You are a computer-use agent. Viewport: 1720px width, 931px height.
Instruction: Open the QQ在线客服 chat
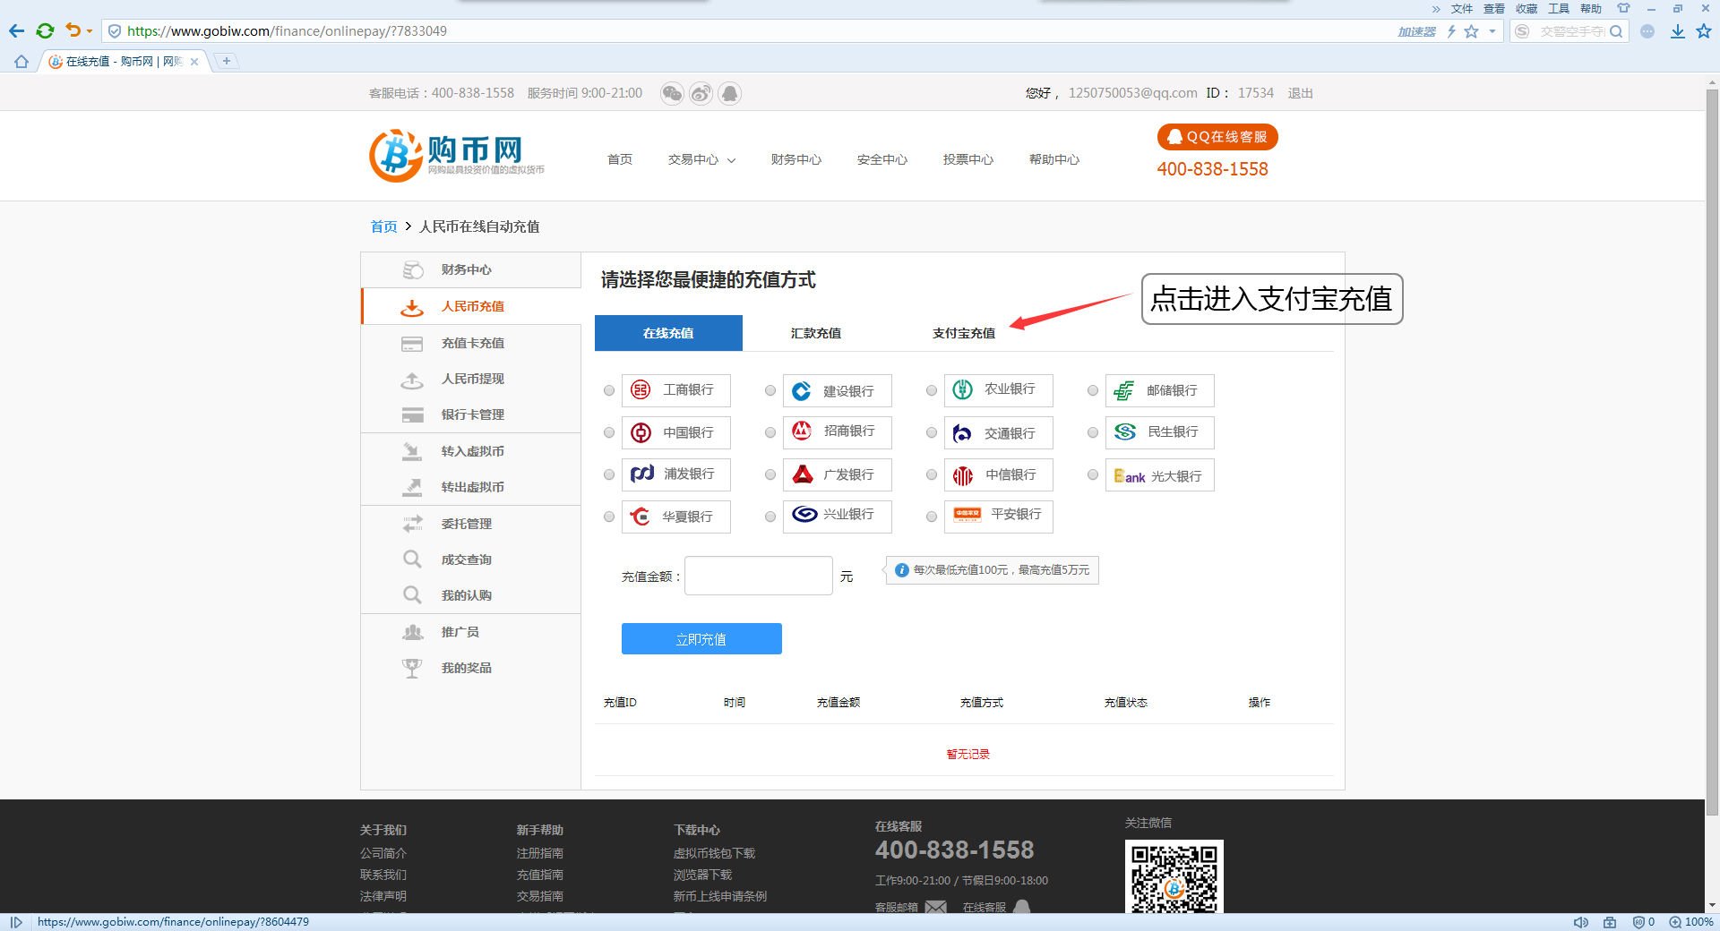click(1216, 136)
